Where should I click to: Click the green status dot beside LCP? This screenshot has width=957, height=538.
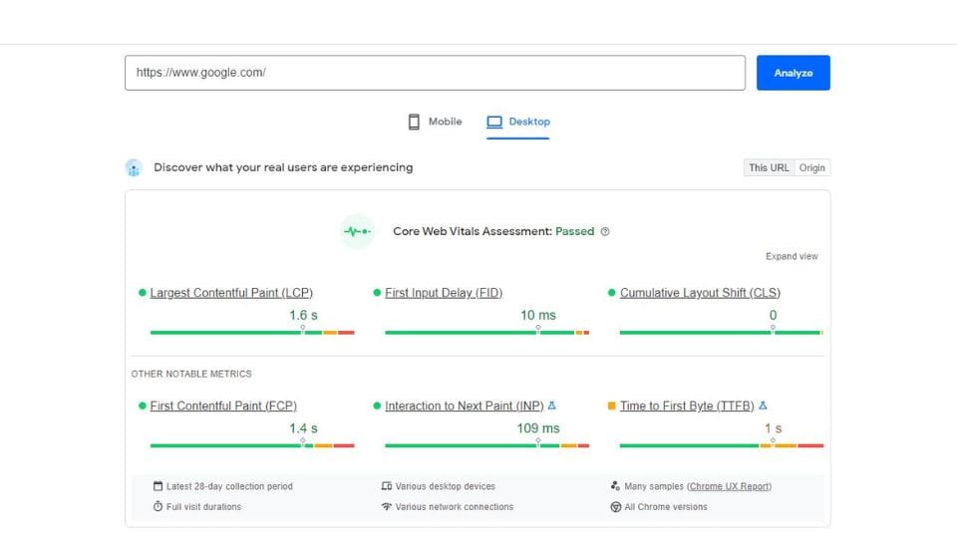point(143,293)
